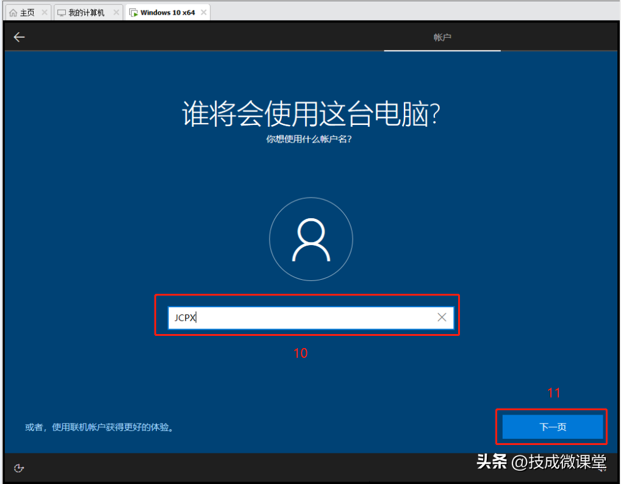This screenshot has height=484, width=621.
Task: Click the heading 谁将会使用这台电脑?
Action: [x=311, y=114]
